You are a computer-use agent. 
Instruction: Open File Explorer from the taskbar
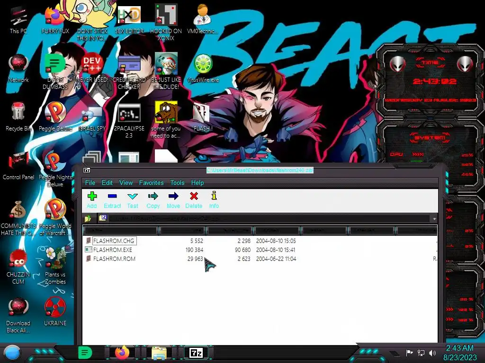[x=159, y=353]
